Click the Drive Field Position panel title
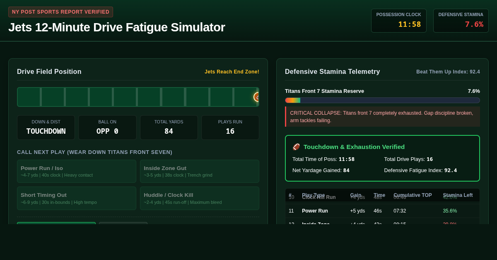Image resolution: width=497 pixels, height=260 pixels. coord(49,72)
